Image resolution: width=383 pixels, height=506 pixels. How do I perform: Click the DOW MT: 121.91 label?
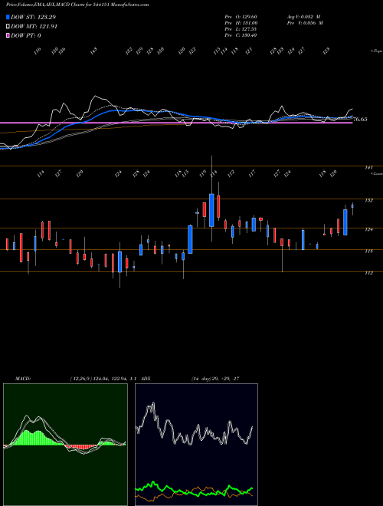click(34, 27)
